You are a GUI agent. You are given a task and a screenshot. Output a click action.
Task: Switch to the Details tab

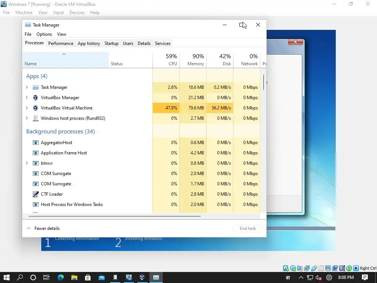(x=144, y=43)
